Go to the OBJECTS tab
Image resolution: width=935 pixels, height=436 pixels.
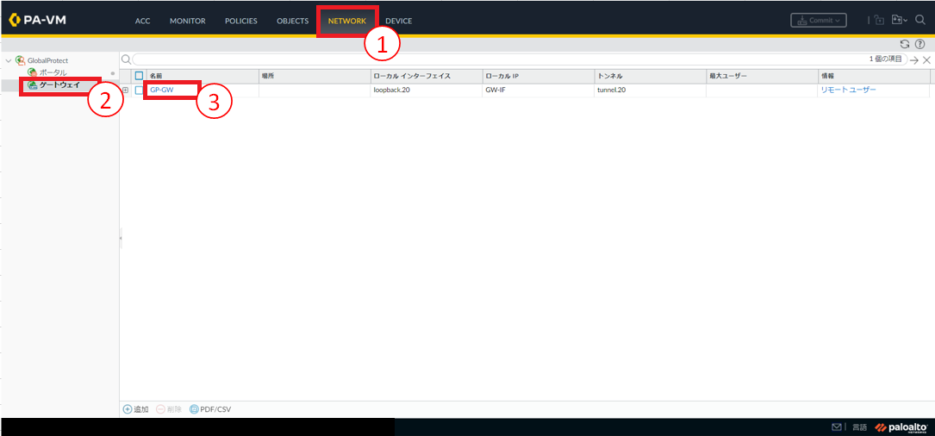click(x=292, y=21)
